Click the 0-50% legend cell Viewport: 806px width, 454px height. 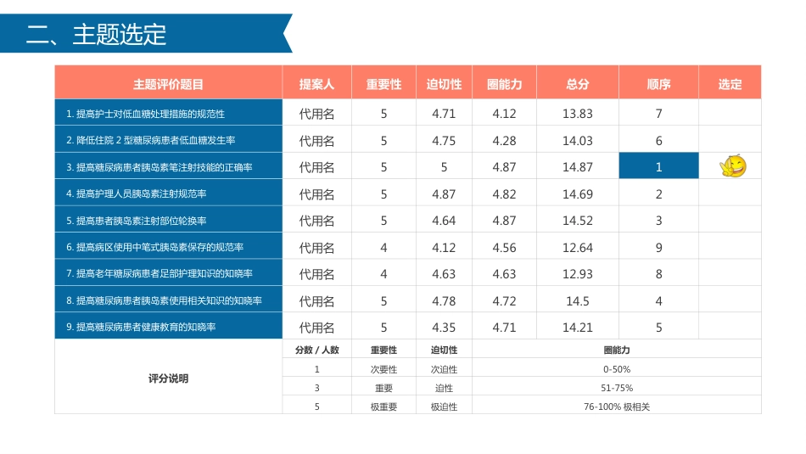[617, 369]
